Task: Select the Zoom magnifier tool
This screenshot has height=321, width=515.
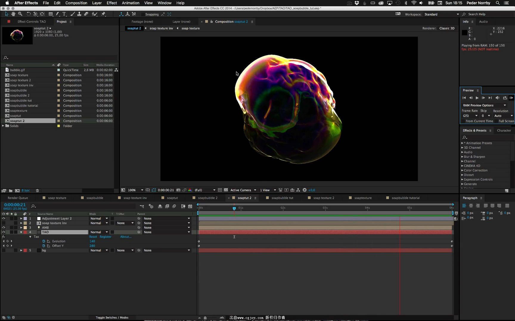Action: click(x=20, y=14)
